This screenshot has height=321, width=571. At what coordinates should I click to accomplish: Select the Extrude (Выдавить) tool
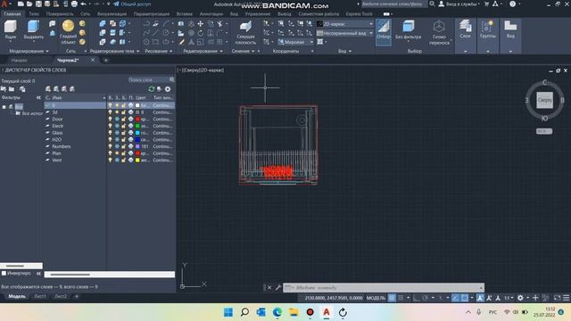[34, 29]
